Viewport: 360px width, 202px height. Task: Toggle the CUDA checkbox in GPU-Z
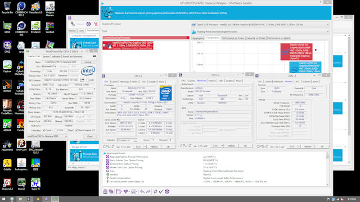coord(55,130)
